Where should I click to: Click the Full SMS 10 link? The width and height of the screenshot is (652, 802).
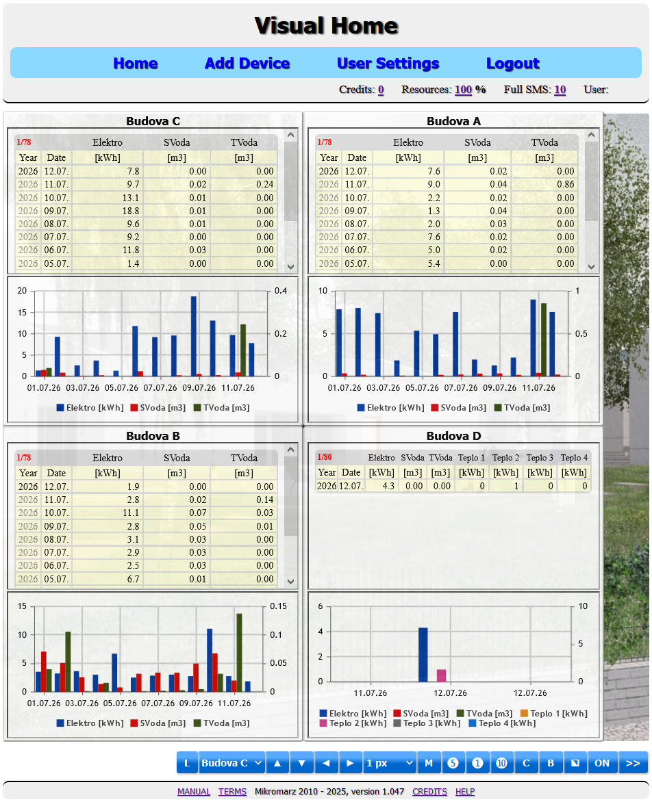click(560, 90)
